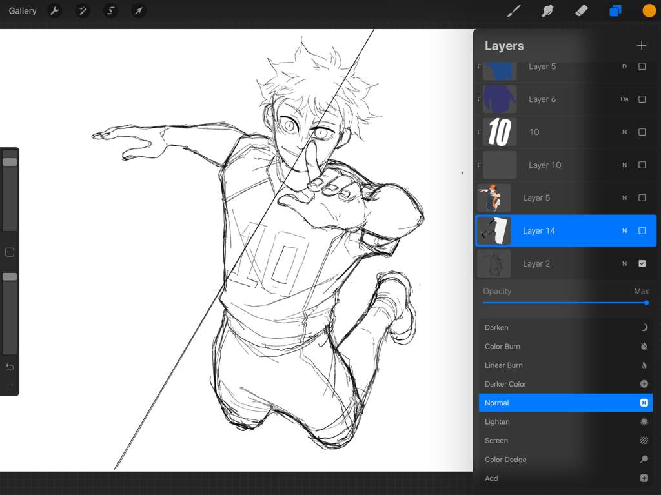Image resolution: width=661 pixels, height=495 pixels.
Task: Choose Screen blend mode
Action: coord(565,441)
